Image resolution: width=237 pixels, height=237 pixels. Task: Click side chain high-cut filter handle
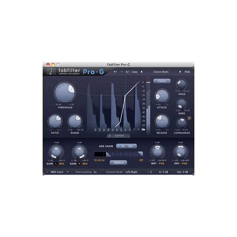pyautogui.click(x=140, y=154)
